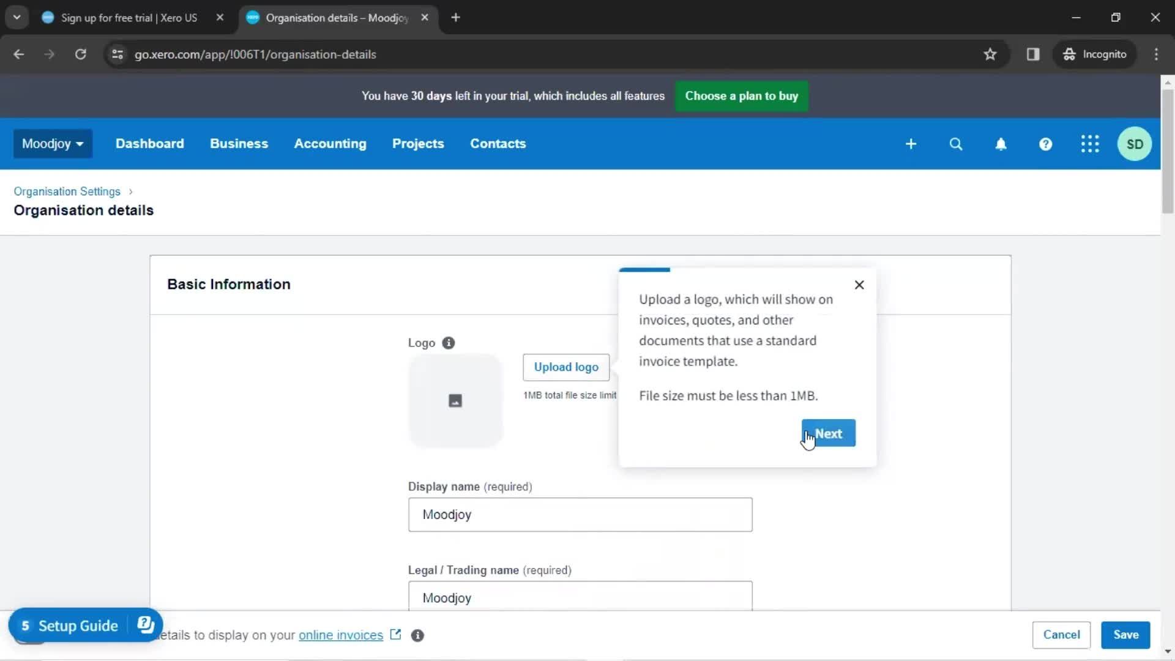This screenshot has width=1175, height=661.
Task: Close the Organisation details tab
Action: tap(425, 18)
